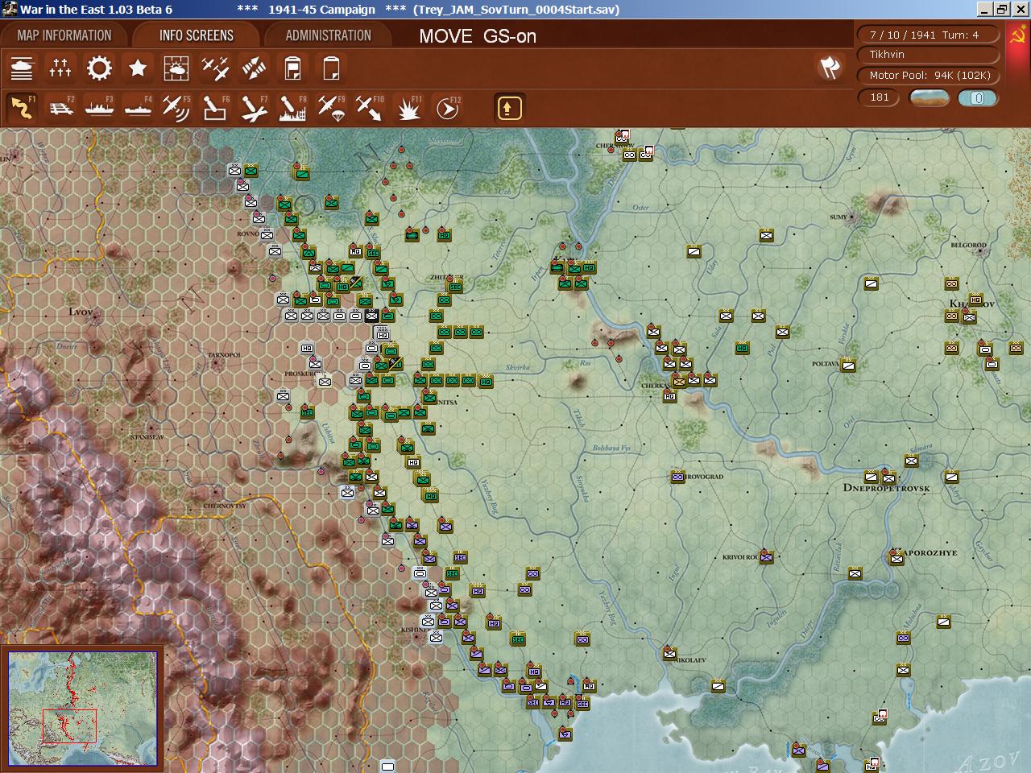Click the 181 counter box

(x=880, y=97)
